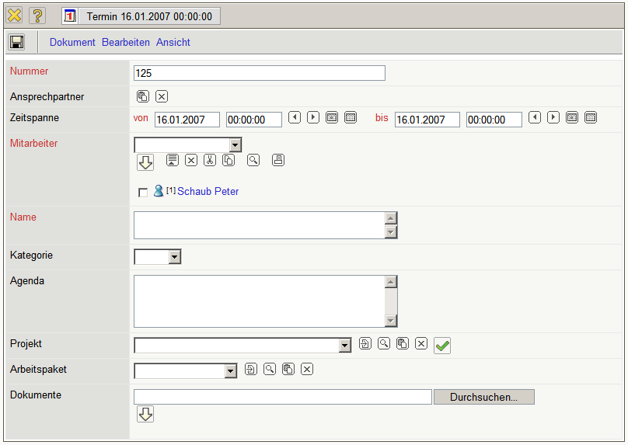This screenshot has height=445, width=628.
Task: Expand the Arbeitspaket dropdown
Action: pyautogui.click(x=230, y=371)
